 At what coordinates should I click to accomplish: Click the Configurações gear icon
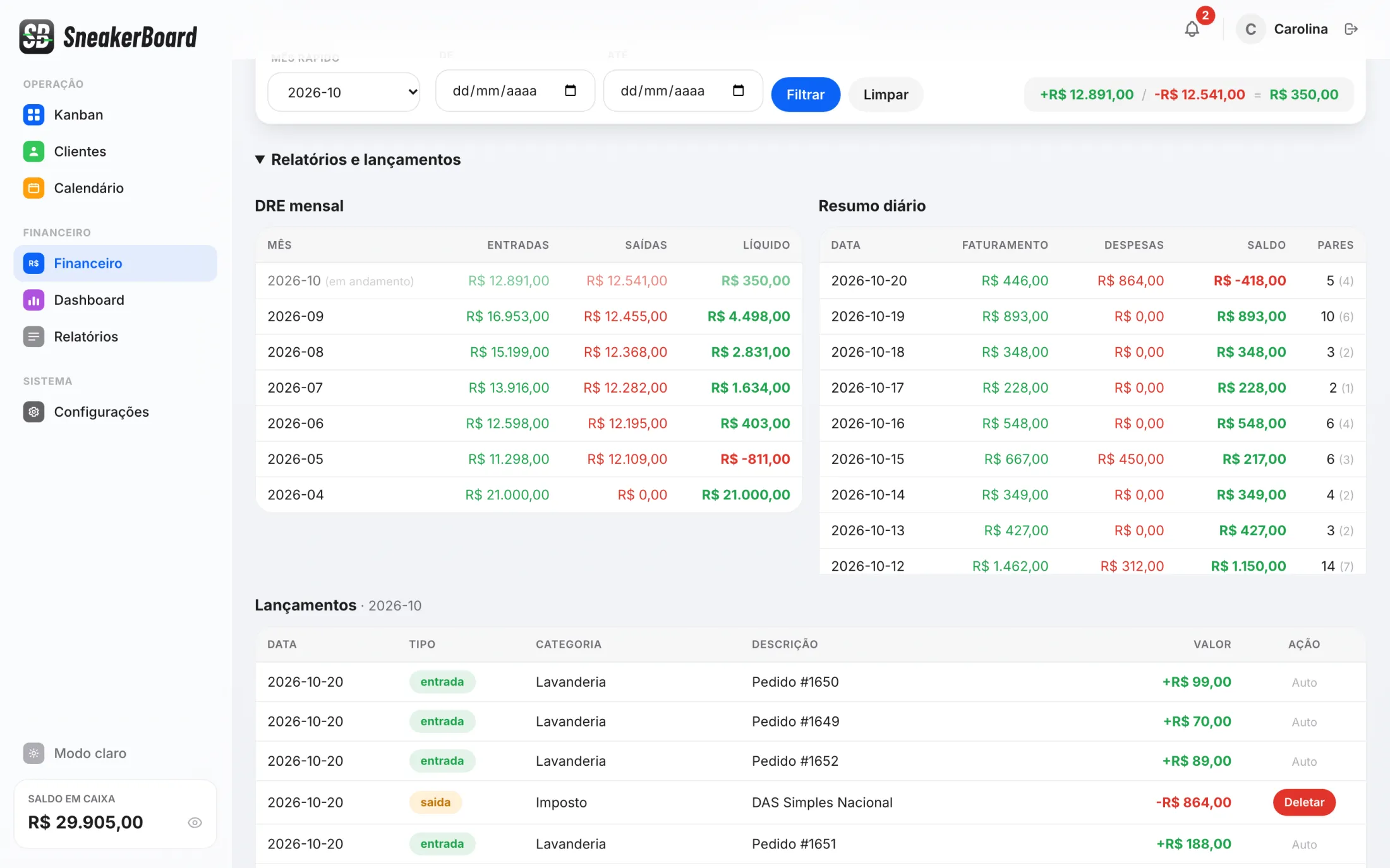pyautogui.click(x=33, y=412)
